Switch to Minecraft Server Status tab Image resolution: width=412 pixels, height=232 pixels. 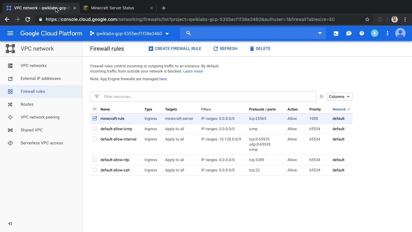(x=113, y=8)
